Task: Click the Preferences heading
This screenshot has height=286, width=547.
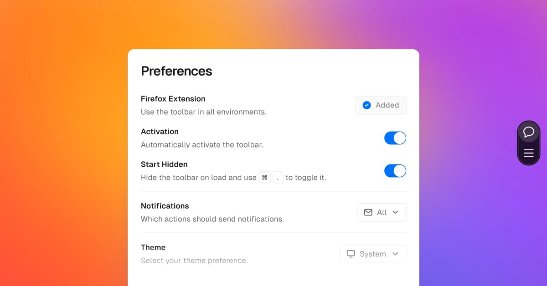Action: [176, 71]
